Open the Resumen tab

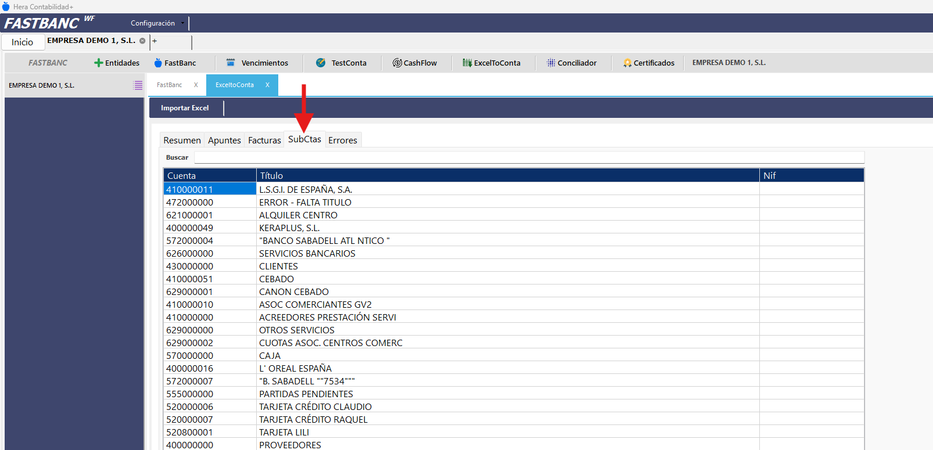182,140
